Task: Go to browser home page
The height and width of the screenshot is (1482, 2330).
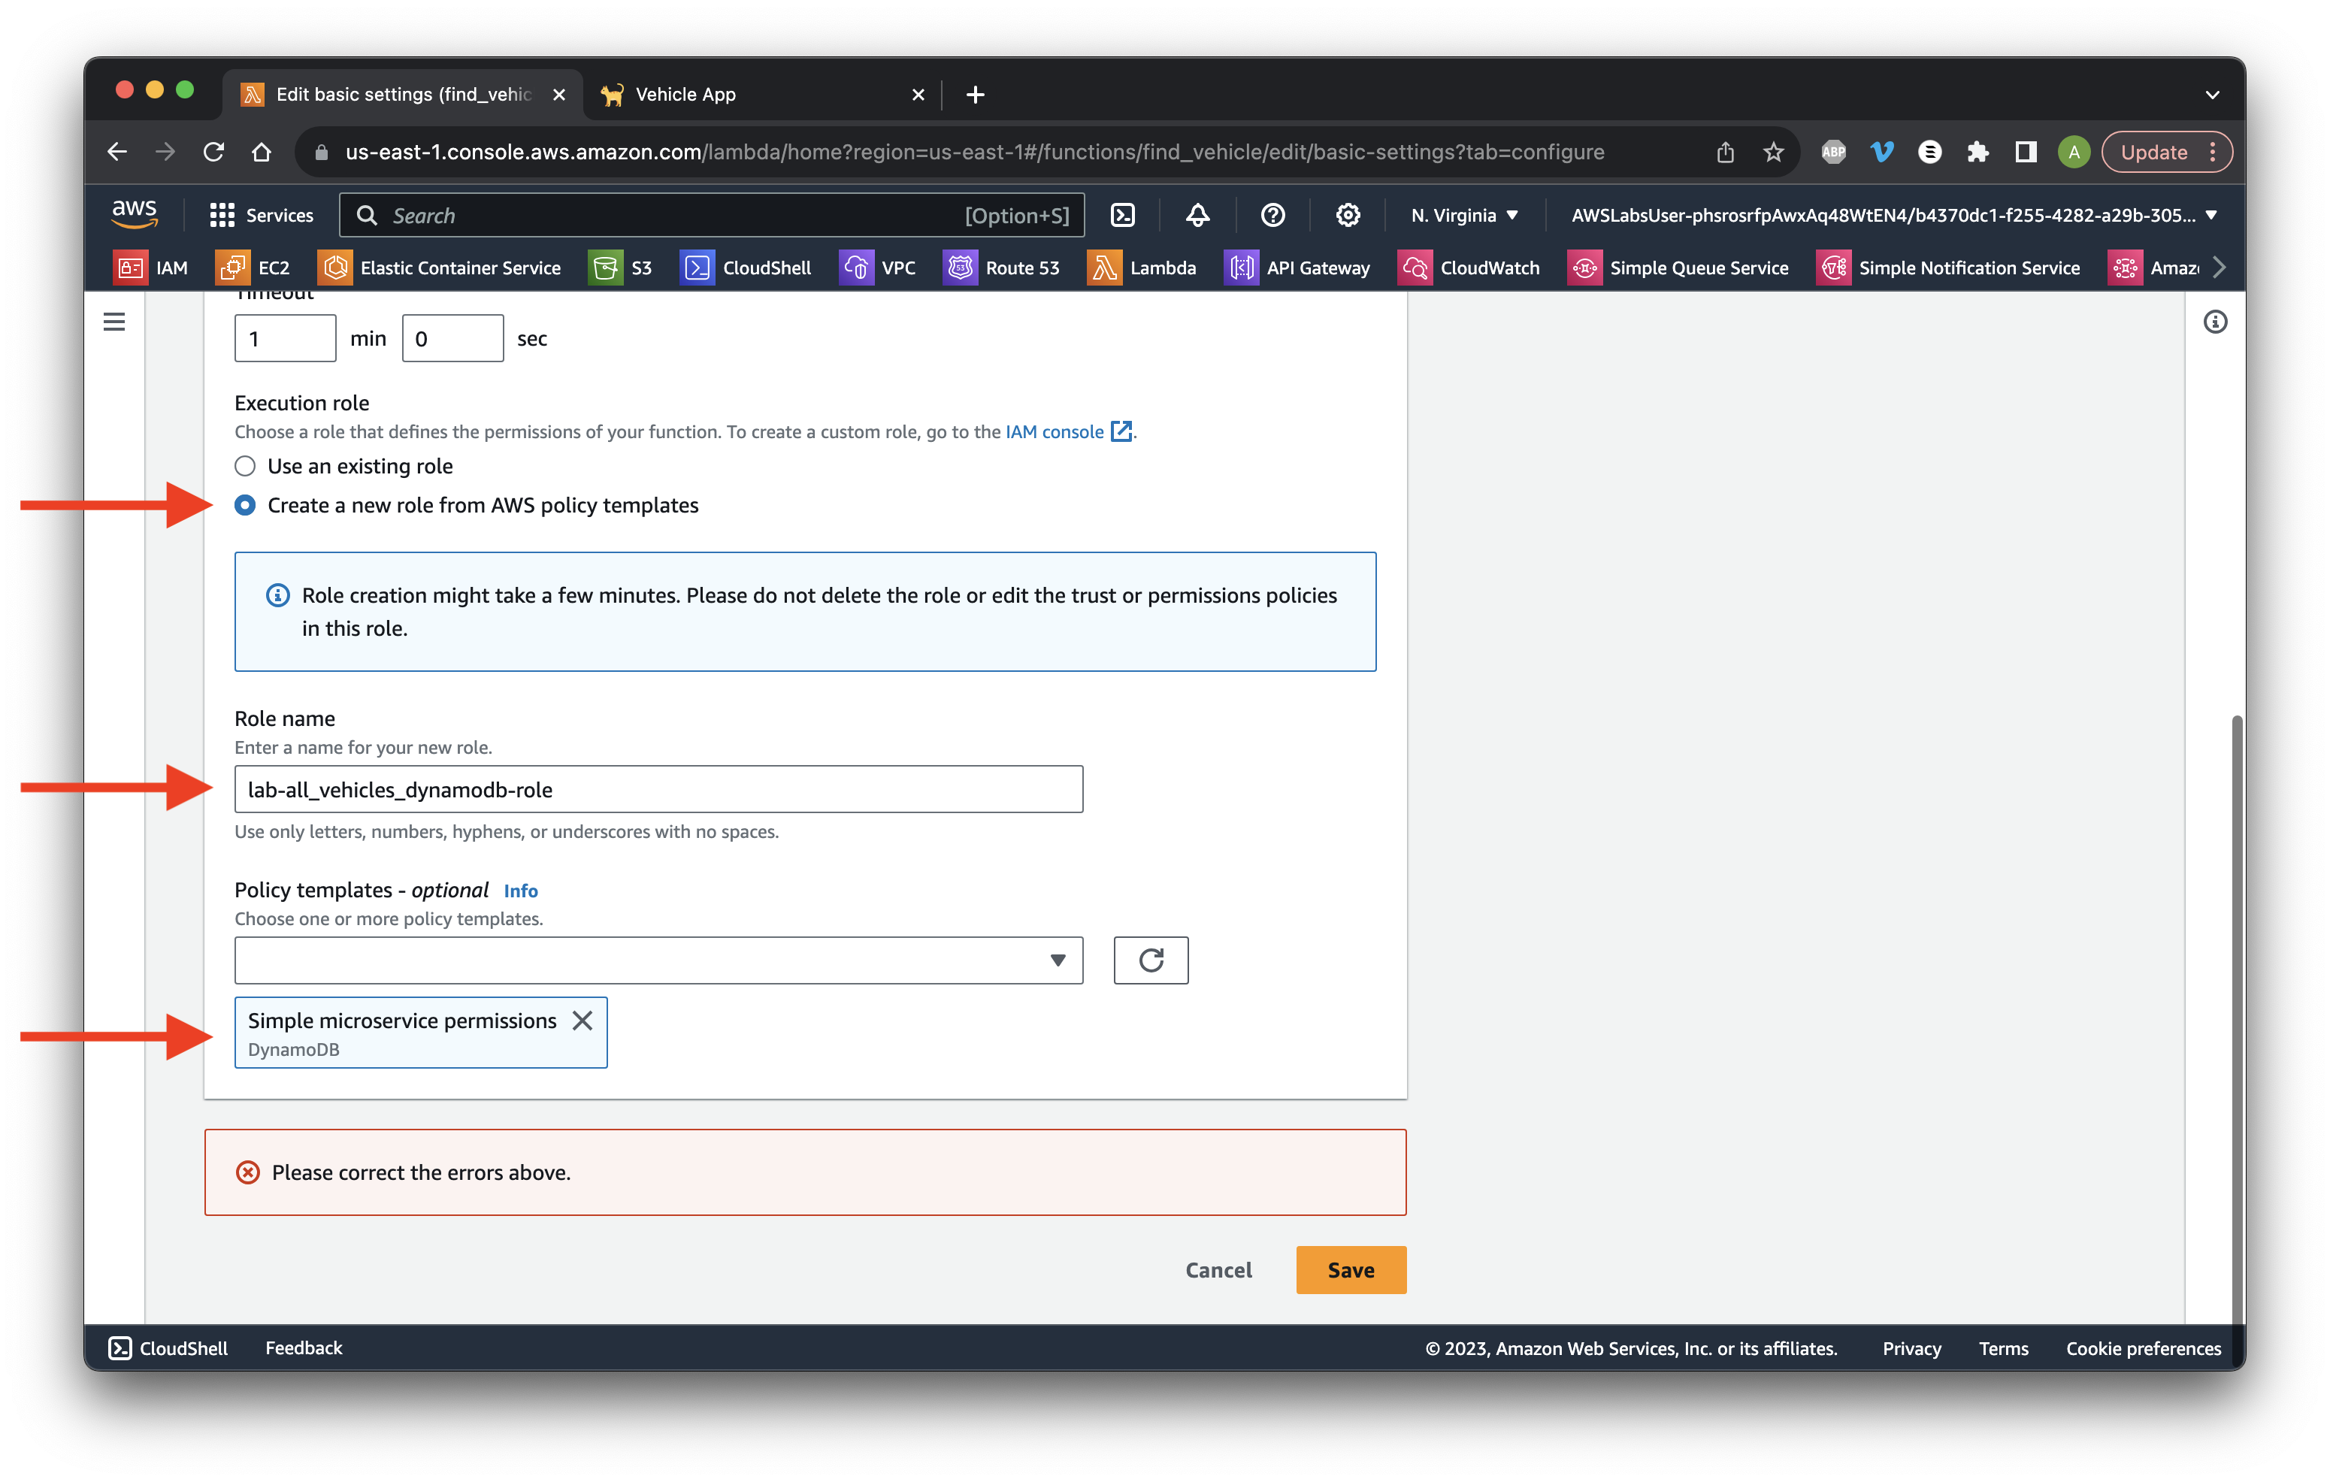Action: pos(262,152)
